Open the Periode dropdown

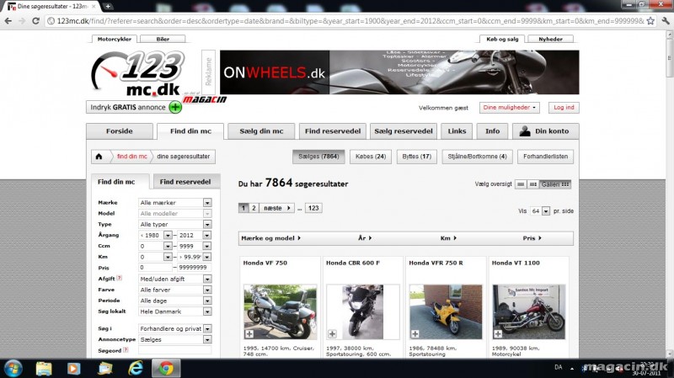[x=175, y=301]
